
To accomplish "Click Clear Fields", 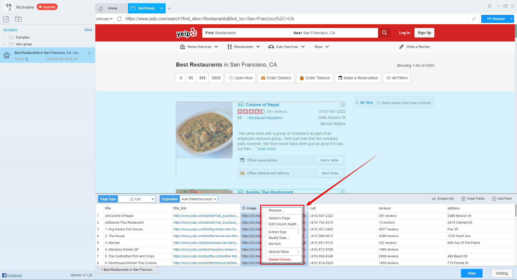I will (x=473, y=199).
